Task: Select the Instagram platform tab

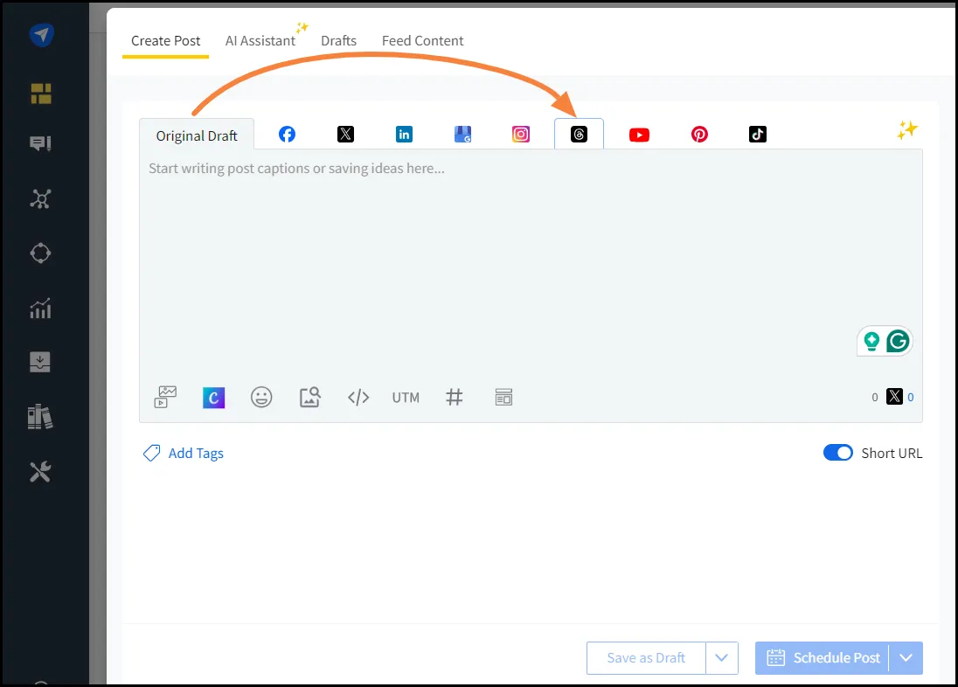Action: (x=520, y=134)
